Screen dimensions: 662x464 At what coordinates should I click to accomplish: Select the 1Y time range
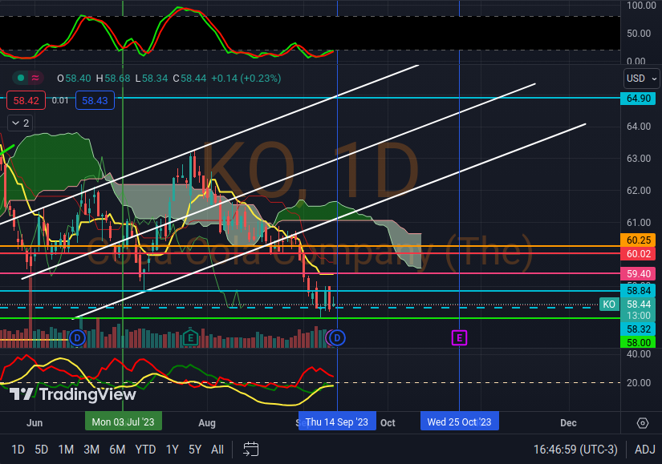click(x=173, y=450)
